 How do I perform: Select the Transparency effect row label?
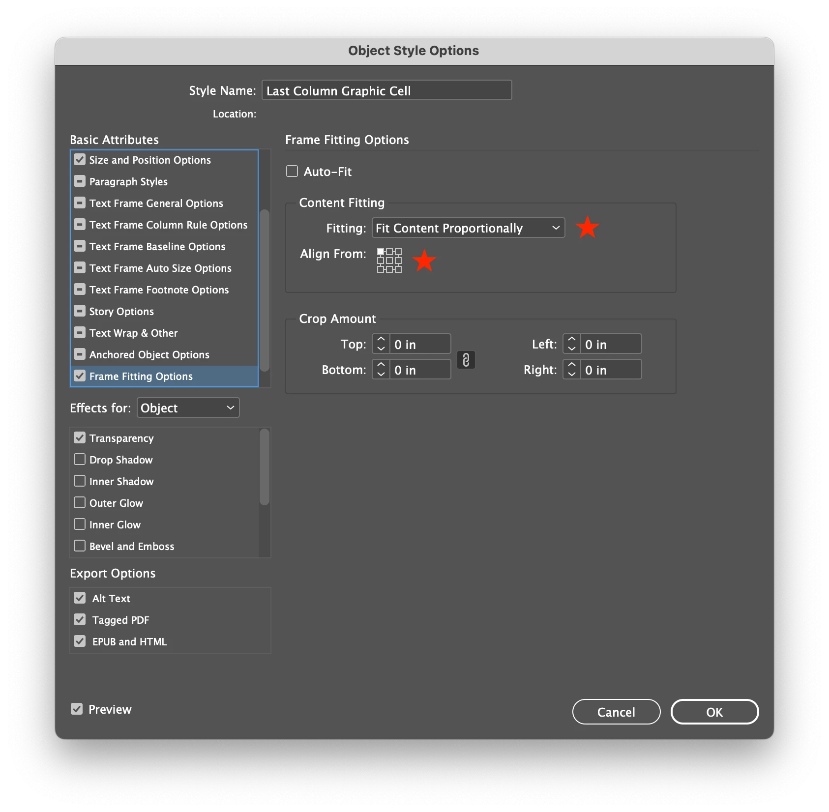point(121,438)
